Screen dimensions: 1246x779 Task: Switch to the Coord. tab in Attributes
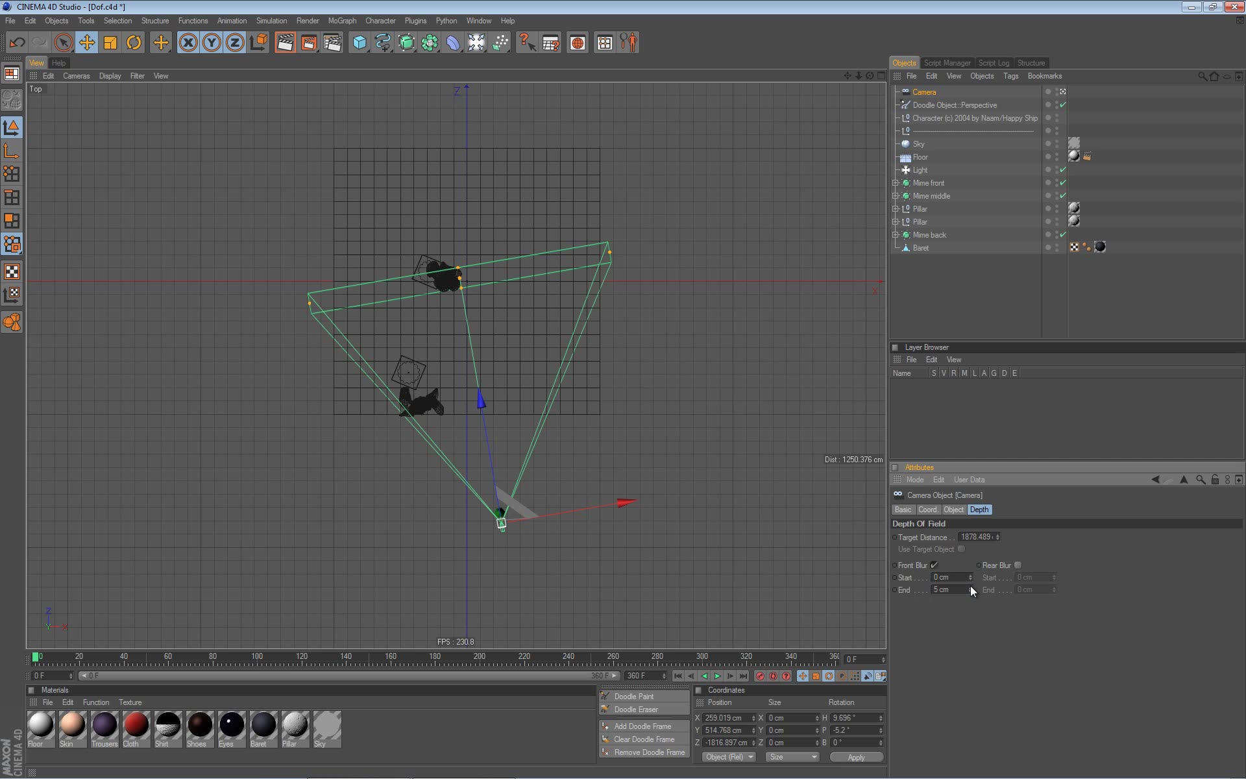(x=927, y=510)
